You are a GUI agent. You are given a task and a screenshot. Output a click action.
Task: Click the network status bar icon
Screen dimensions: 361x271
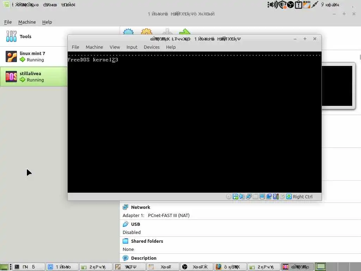coord(249,197)
